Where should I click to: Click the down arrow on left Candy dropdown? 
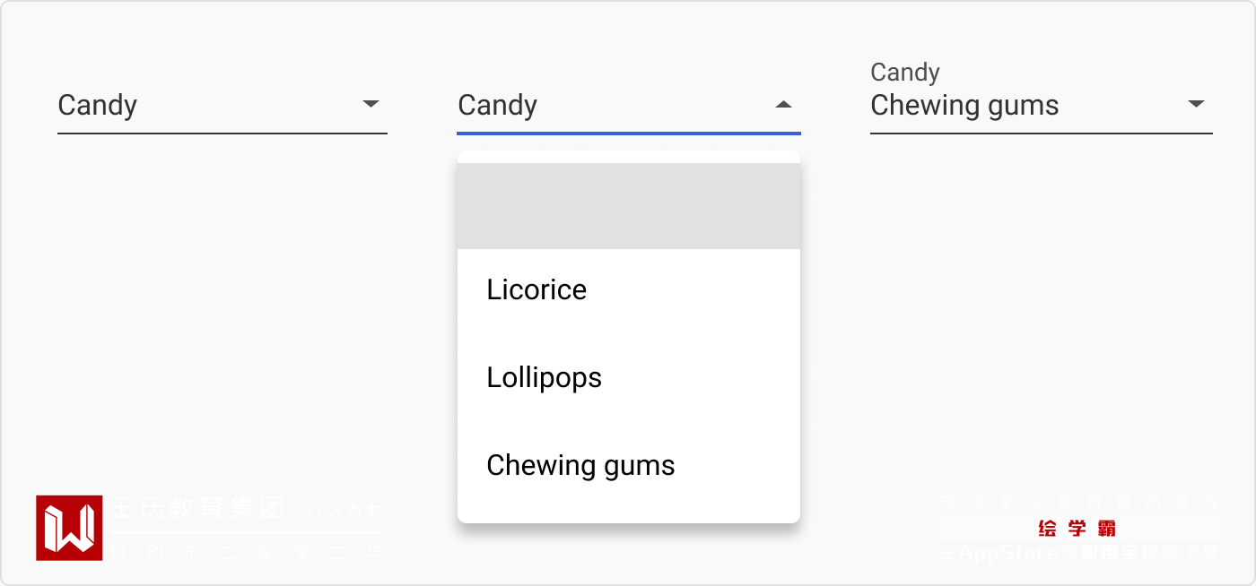click(371, 104)
